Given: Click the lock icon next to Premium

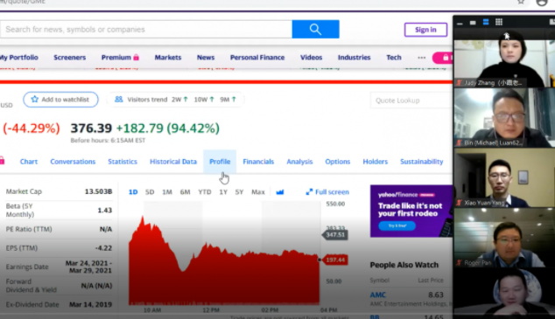Looking at the screenshot, I should pyautogui.click(x=137, y=57).
